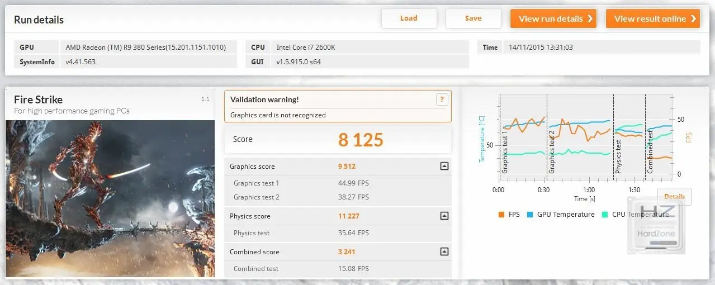
Task: Collapse the Physics score section
Action: tap(444, 216)
